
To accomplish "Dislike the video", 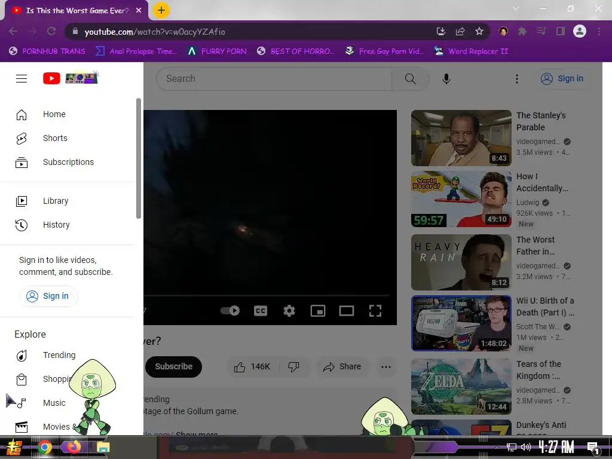I will [293, 366].
